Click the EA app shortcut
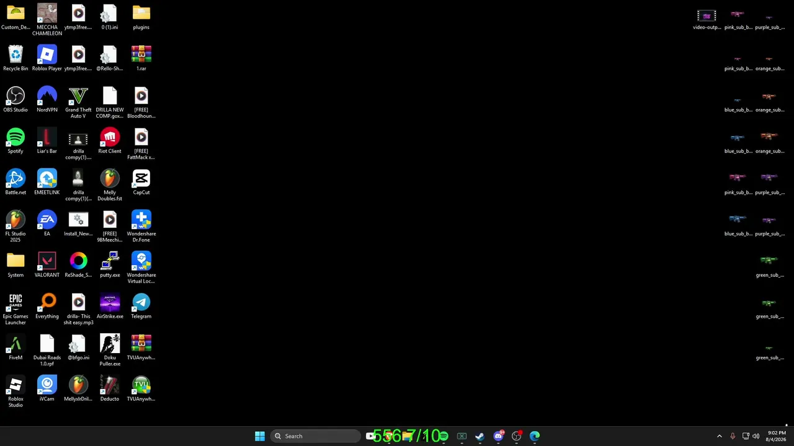The width and height of the screenshot is (794, 446). pyautogui.click(x=47, y=224)
